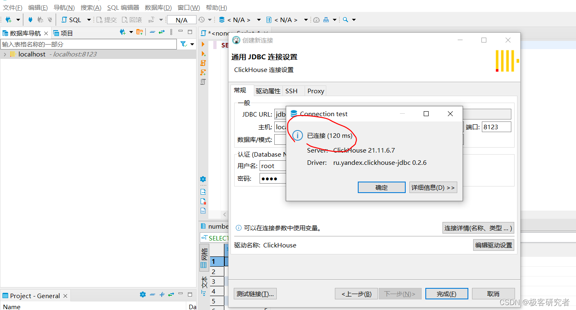Click the N/A transaction log field
Image resolution: width=576 pixels, height=310 pixels.
181,20
